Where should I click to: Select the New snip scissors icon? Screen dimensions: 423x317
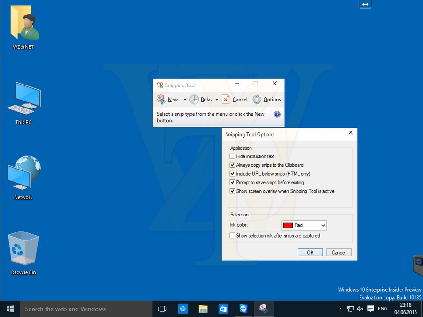click(160, 100)
